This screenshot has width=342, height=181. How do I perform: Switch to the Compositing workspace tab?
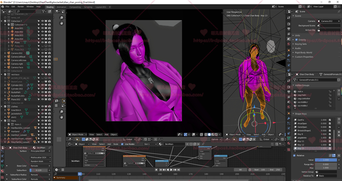tap(75, 7)
